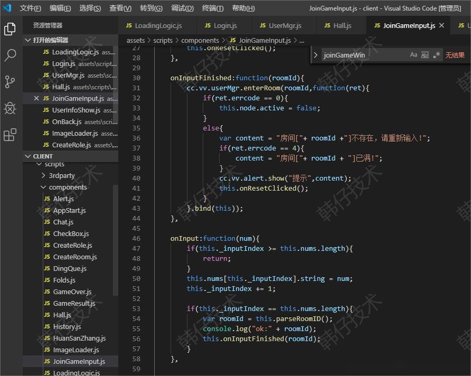Open GameOver.js in components folder
Image resolution: width=471 pixels, height=376 pixels.
click(x=70, y=292)
